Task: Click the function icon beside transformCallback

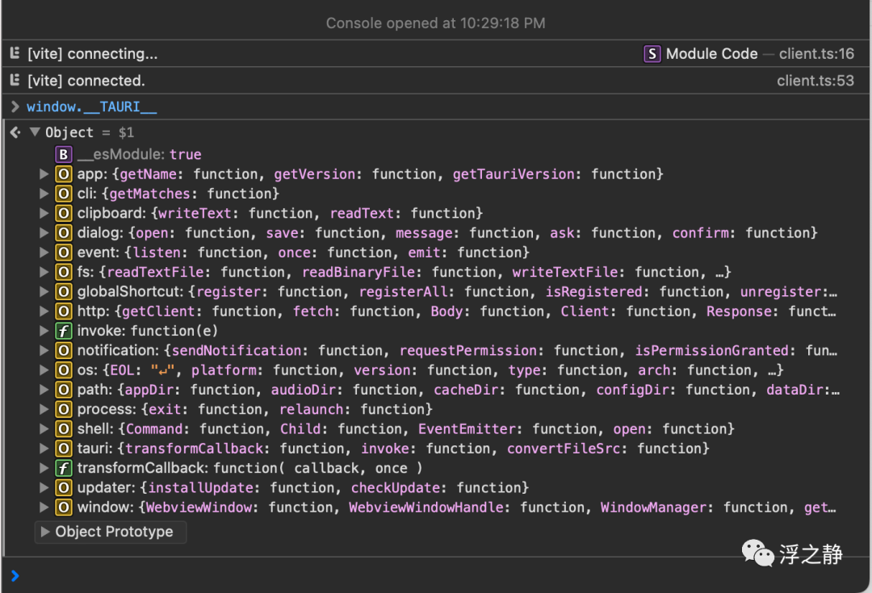Action: coord(64,468)
